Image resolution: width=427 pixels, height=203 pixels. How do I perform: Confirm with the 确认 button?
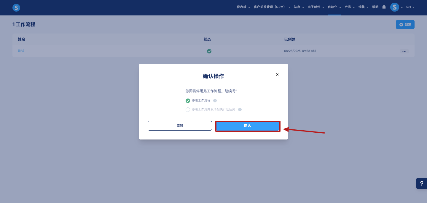(248, 126)
